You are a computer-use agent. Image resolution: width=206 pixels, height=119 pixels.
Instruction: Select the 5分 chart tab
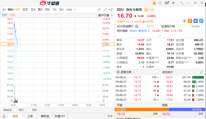(62, 10)
